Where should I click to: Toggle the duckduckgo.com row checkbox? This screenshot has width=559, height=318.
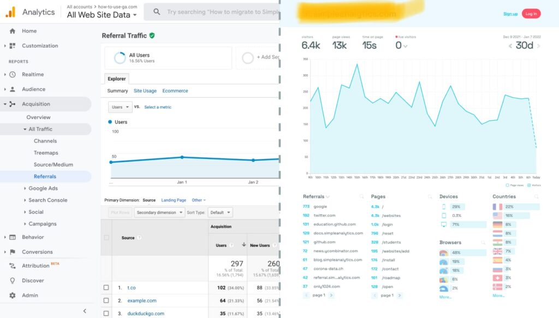click(x=106, y=314)
